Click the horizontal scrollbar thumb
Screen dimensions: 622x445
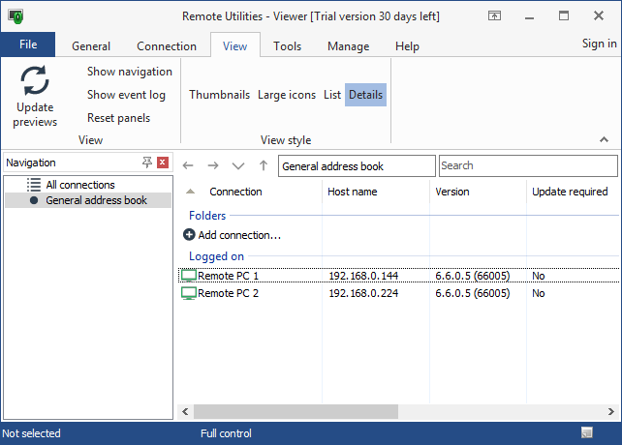click(295, 412)
